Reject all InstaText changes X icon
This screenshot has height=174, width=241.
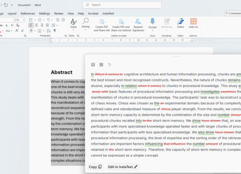pos(101,64)
